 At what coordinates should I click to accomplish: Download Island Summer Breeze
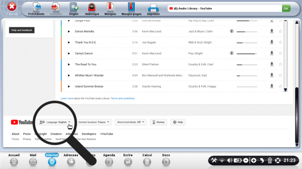[x=272, y=86]
